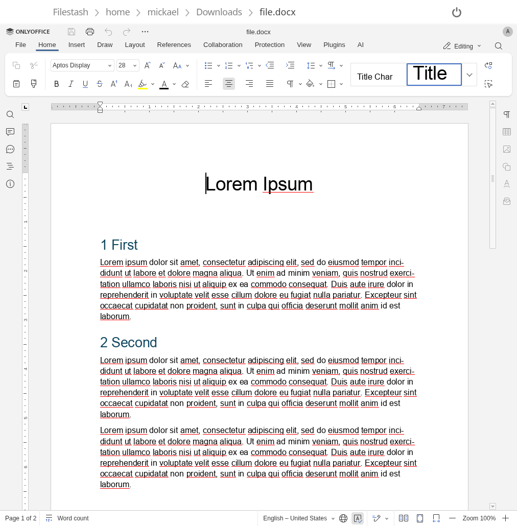517x526 pixels.
Task: Click the Word count button
Action: pyautogui.click(x=67, y=518)
